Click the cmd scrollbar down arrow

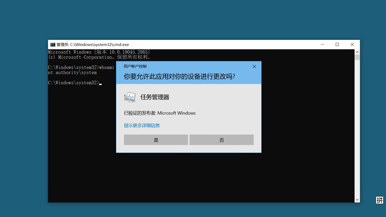357,200
